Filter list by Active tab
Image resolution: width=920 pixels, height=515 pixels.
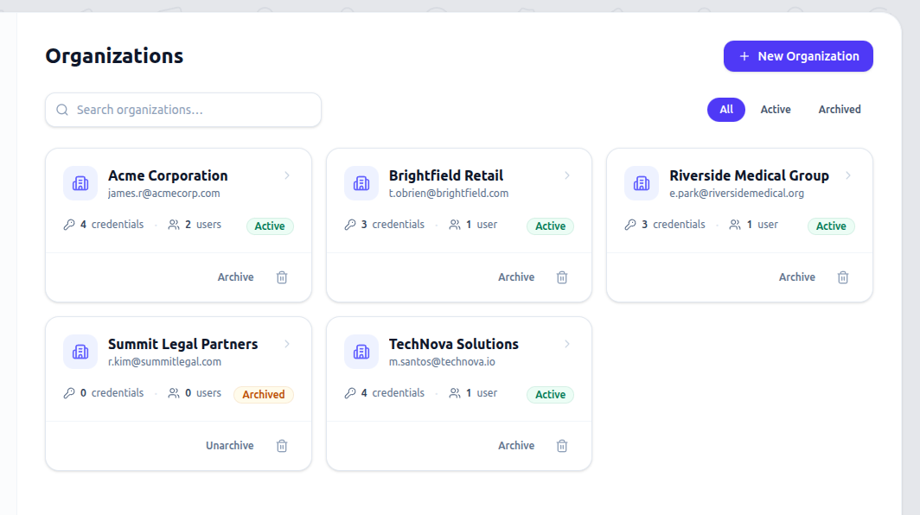click(x=776, y=110)
